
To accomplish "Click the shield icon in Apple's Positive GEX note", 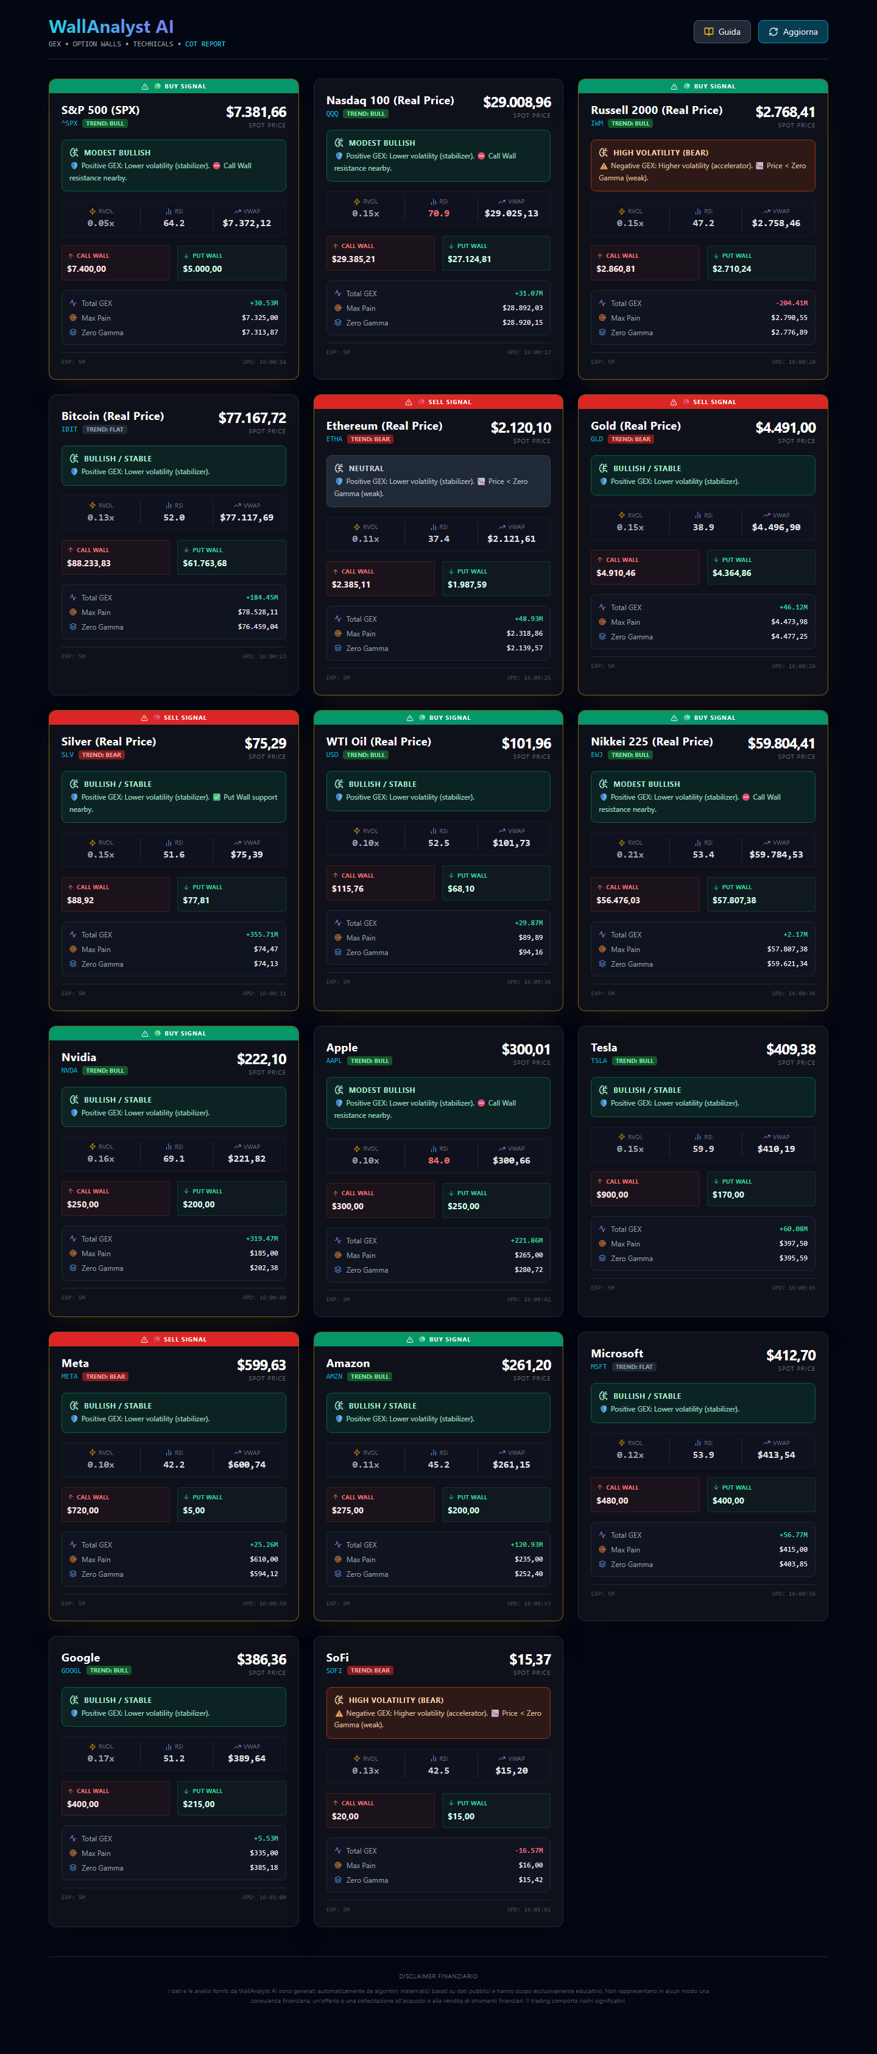I will click(x=339, y=1104).
